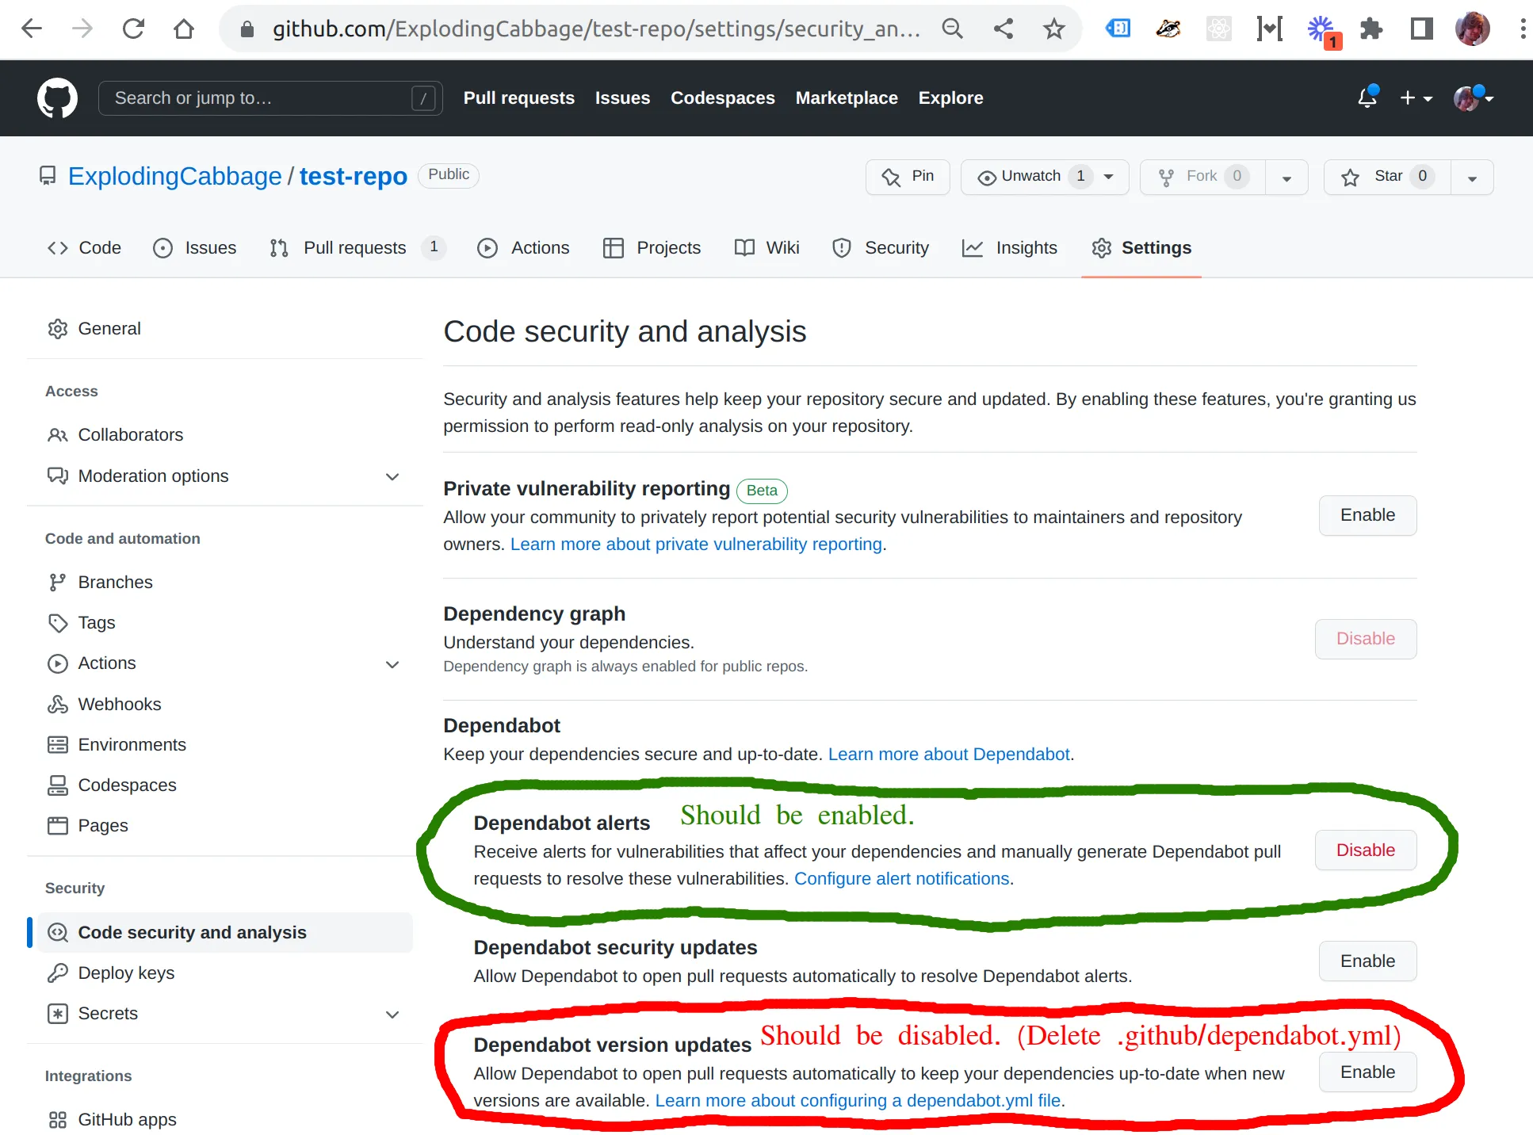Image resolution: width=1533 pixels, height=1135 pixels.
Task: Click the browser reload icon
Action: click(x=133, y=29)
